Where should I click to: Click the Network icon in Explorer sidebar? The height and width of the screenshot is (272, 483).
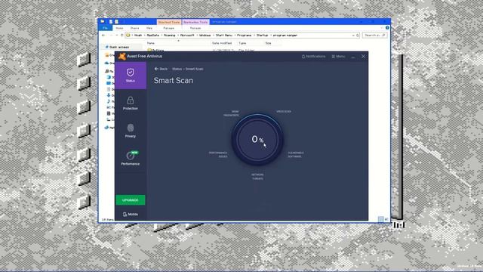tap(107, 128)
